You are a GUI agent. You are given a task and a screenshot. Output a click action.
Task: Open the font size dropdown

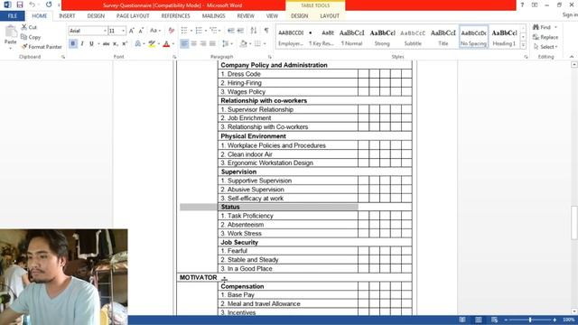pos(123,31)
